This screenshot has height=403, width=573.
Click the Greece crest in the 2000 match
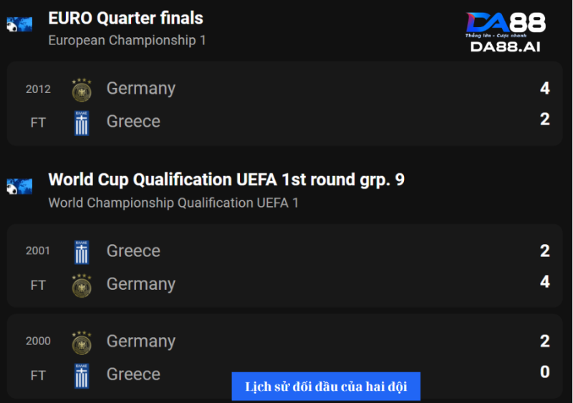(x=82, y=376)
